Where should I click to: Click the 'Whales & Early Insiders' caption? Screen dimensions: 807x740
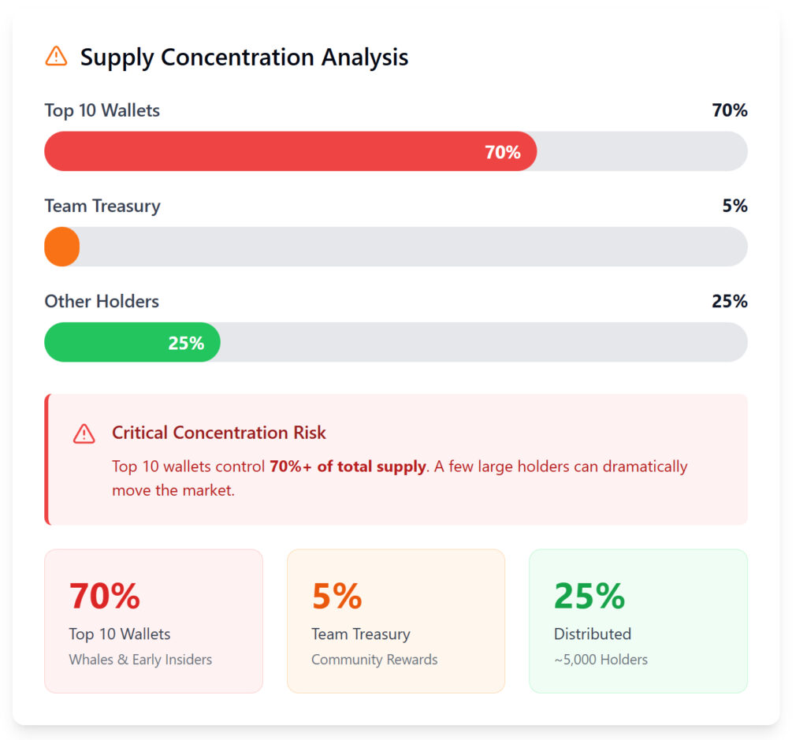[x=140, y=660]
